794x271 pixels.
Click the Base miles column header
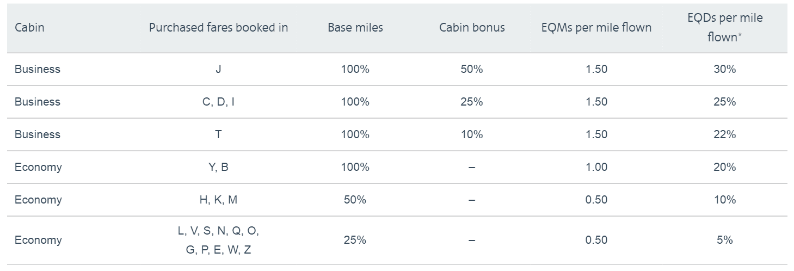355,28
